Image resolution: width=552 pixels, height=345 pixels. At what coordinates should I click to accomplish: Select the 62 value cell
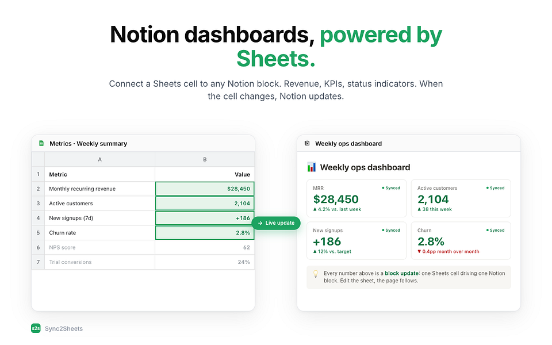coord(205,247)
